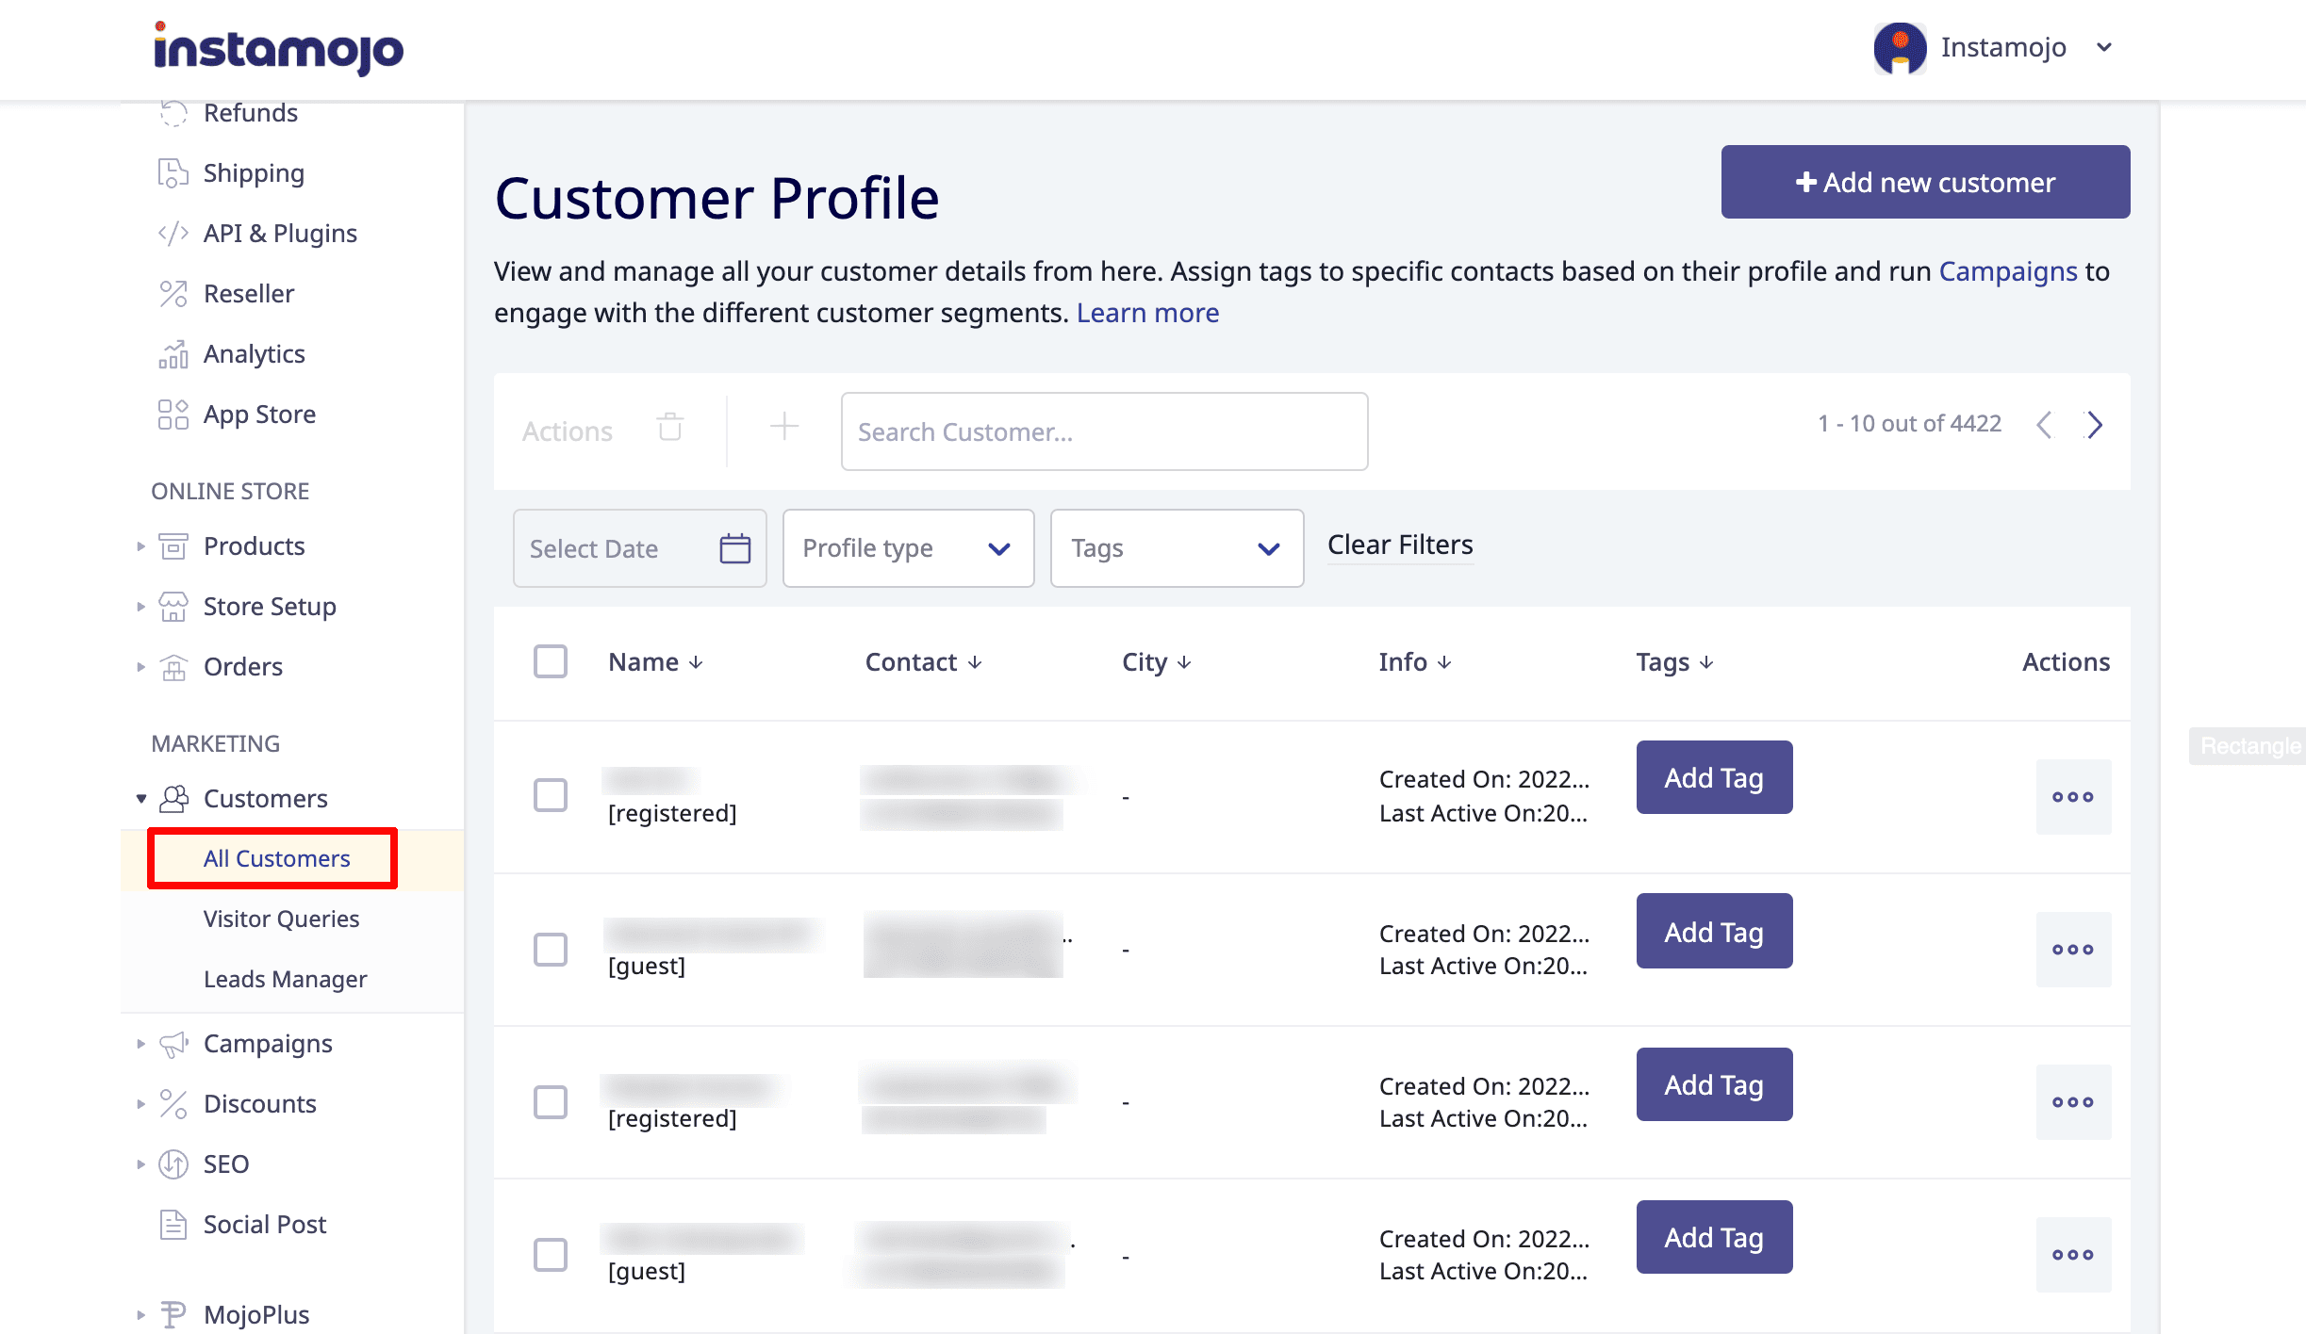Expand the SEO tree arrow
The height and width of the screenshot is (1334, 2306).
[140, 1164]
